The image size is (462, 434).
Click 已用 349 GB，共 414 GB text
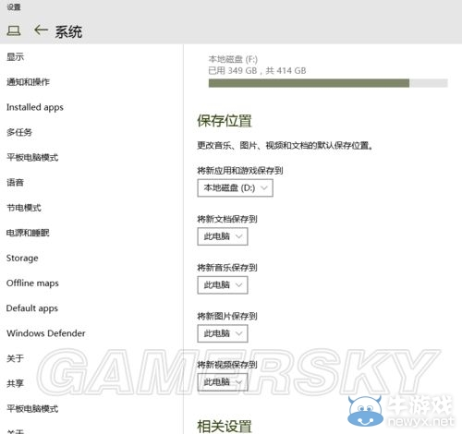coord(257,71)
